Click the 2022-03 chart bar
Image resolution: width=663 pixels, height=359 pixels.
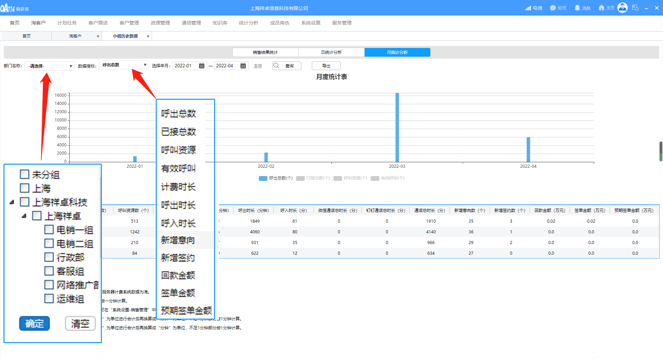pos(397,127)
